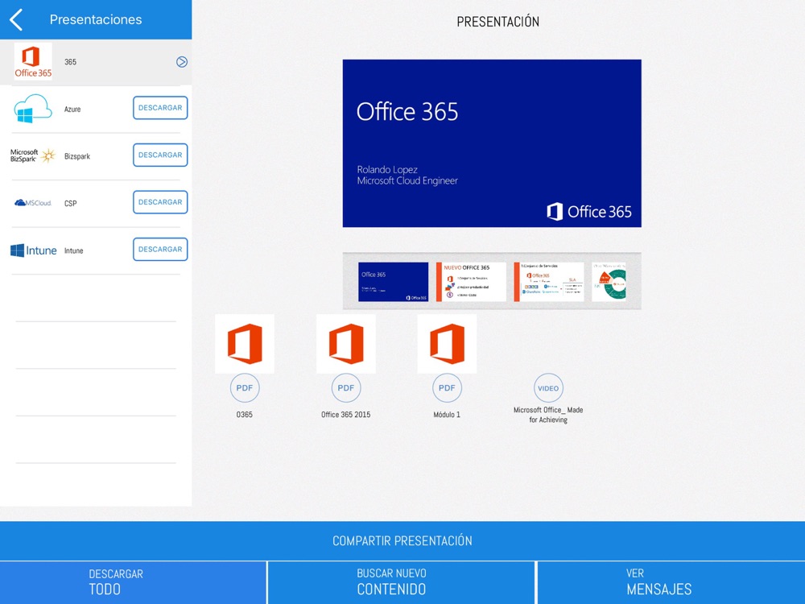
Task: Select the Intune row label text
Action: [x=73, y=250]
